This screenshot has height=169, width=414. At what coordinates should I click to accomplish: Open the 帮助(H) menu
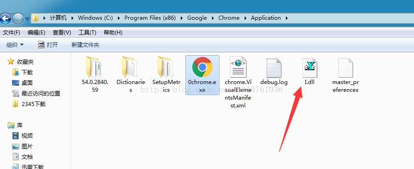pos(113,33)
